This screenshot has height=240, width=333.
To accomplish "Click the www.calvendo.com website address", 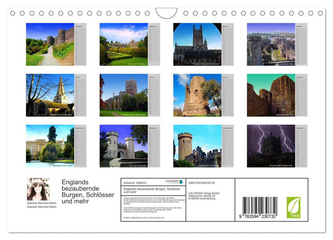I will (x=156, y=218).
